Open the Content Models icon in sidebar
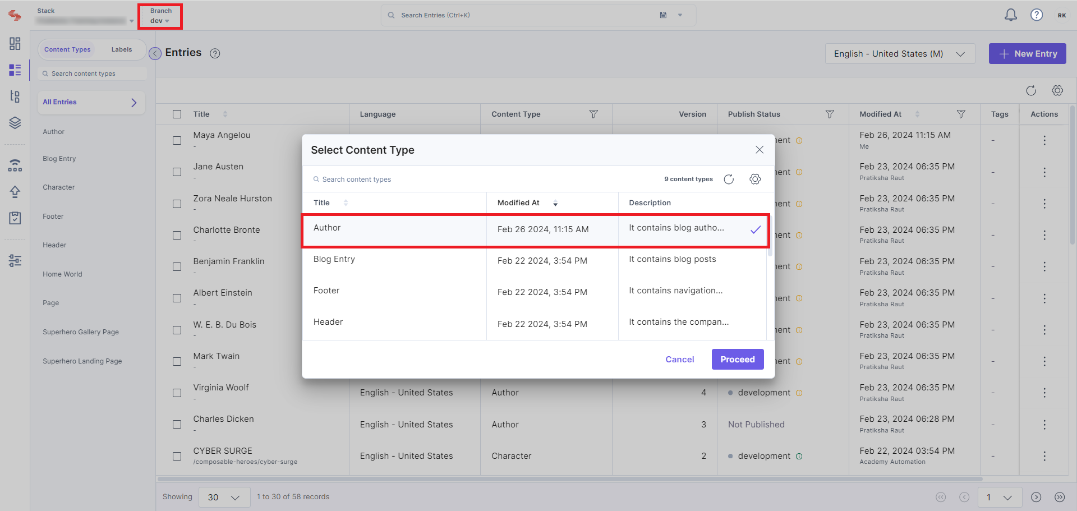 pos(15,96)
